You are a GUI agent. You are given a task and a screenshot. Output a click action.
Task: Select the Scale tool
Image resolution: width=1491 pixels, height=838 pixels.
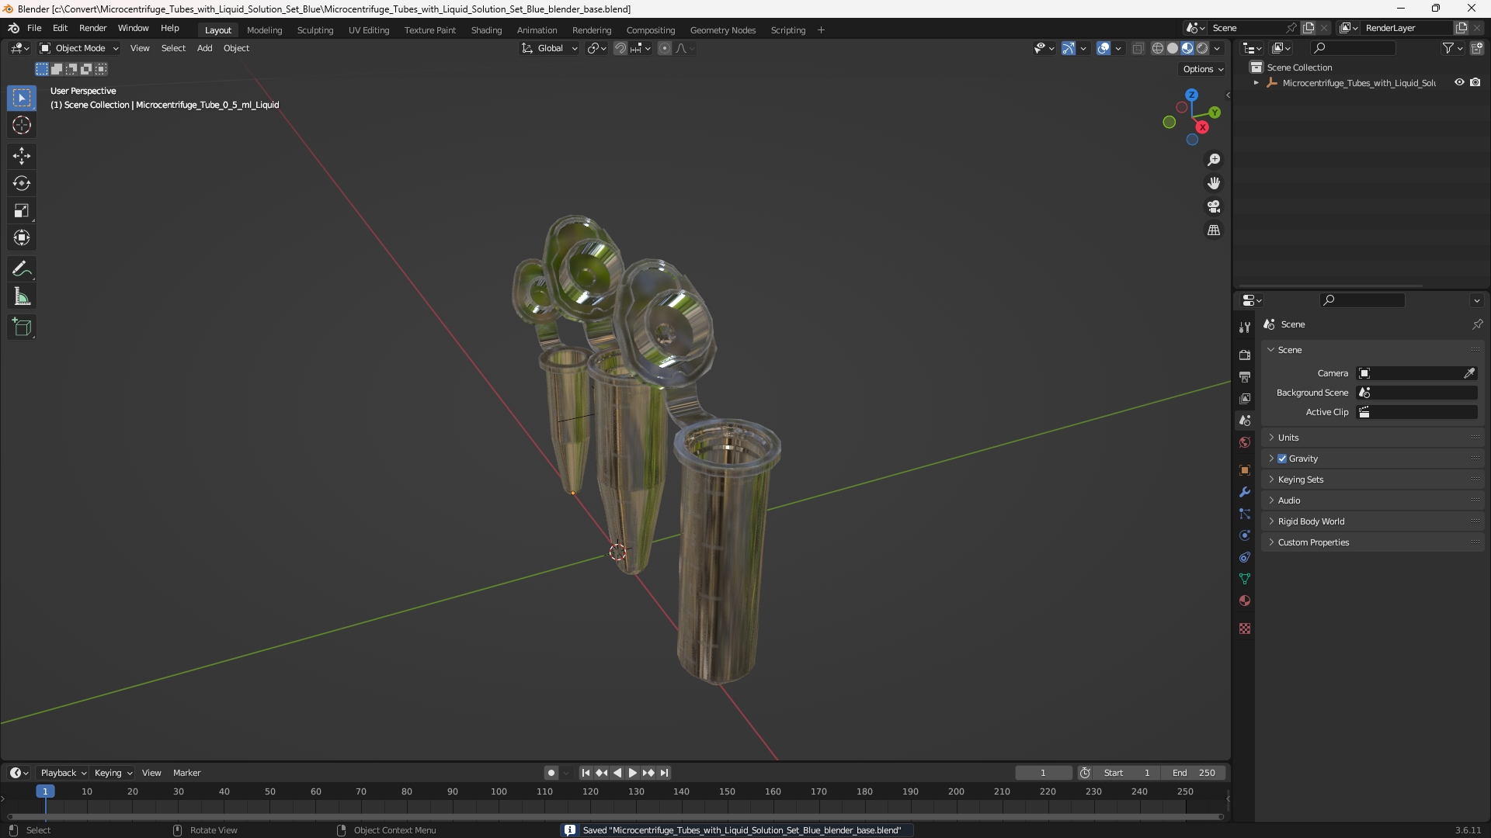(22, 210)
